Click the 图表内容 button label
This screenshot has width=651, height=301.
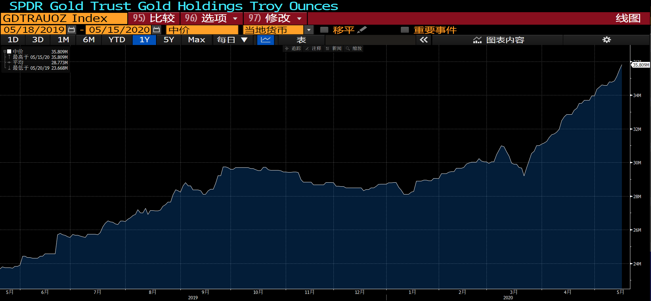click(x=505, y=40)
